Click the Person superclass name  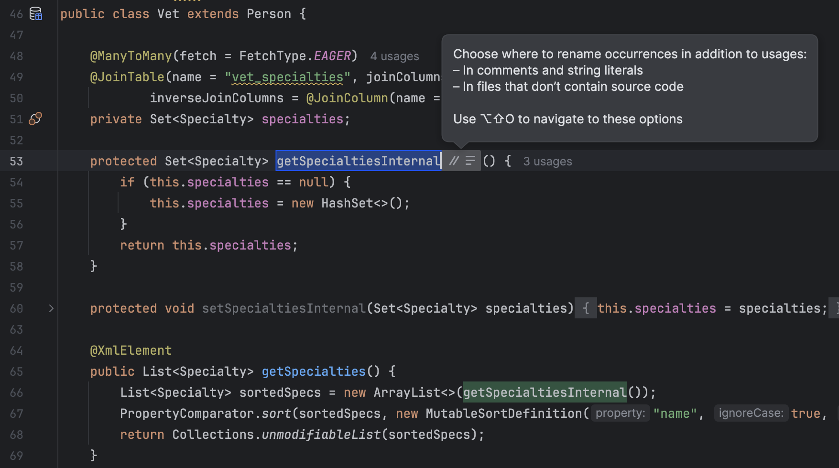[269, 14]
